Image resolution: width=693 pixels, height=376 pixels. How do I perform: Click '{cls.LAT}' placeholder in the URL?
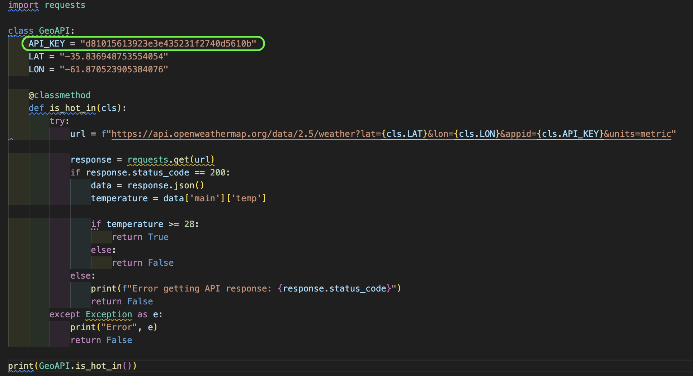pyautogui.click(x=405, y=134)
